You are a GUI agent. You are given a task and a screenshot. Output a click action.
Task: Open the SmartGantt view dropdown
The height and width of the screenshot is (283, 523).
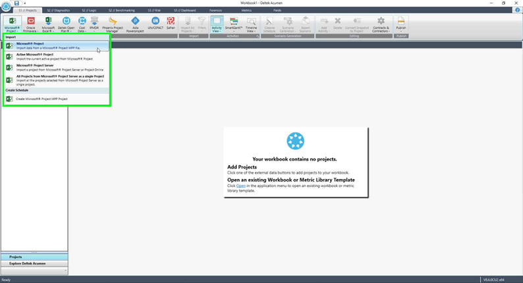(234, 24)
